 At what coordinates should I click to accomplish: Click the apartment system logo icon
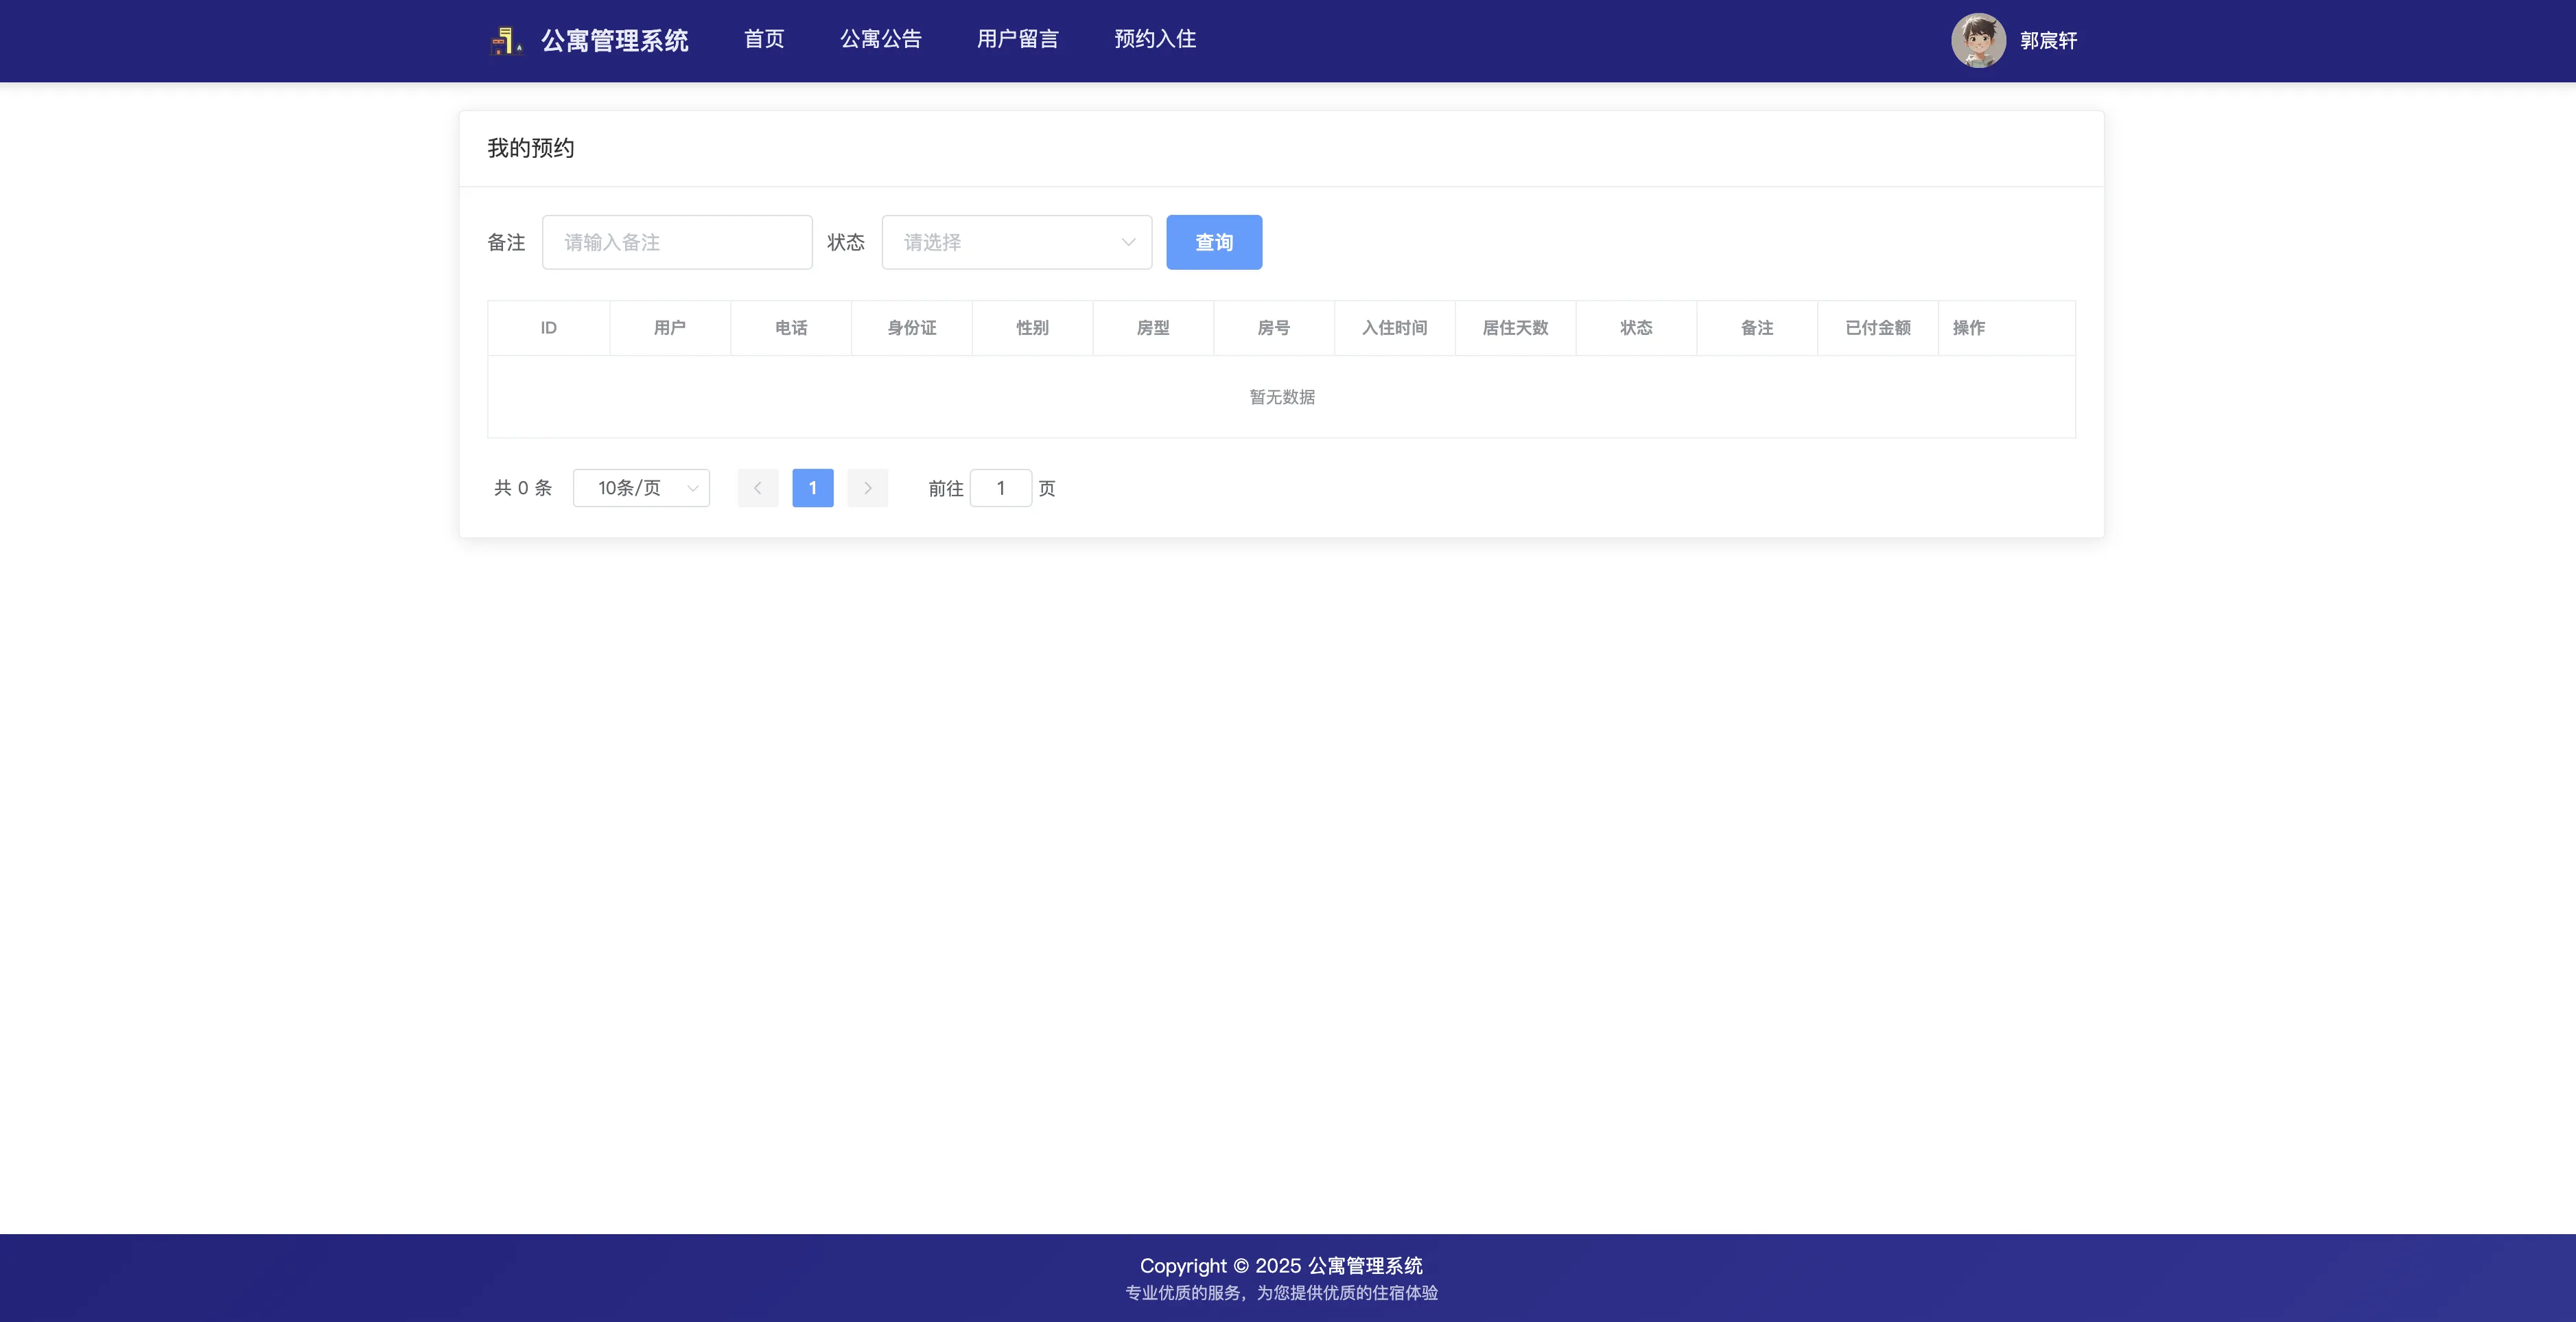pyautogui.click(x=506, y=41)
